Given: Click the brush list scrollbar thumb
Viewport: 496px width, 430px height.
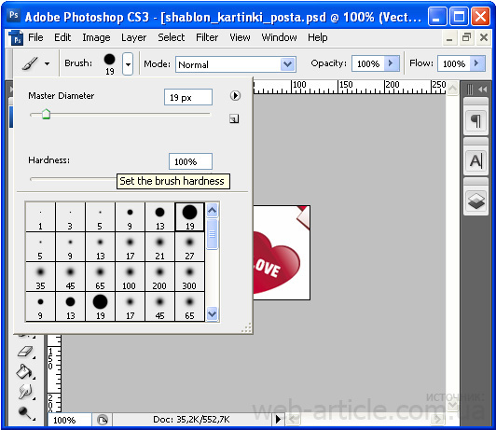Looking at the screenshot, I should point(212,234).
